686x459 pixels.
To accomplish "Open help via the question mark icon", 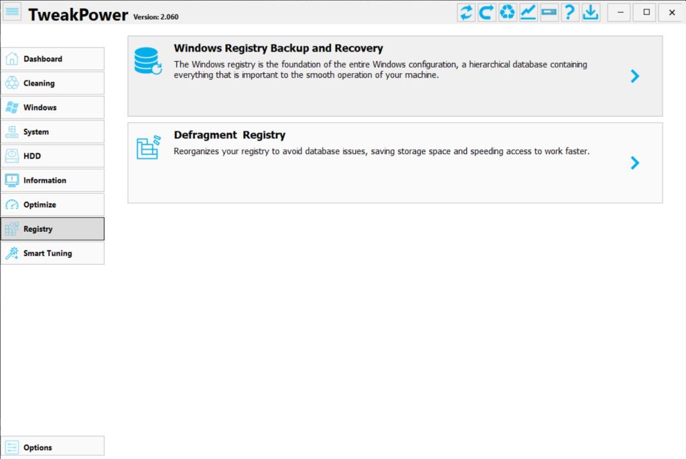I will 569,12.
